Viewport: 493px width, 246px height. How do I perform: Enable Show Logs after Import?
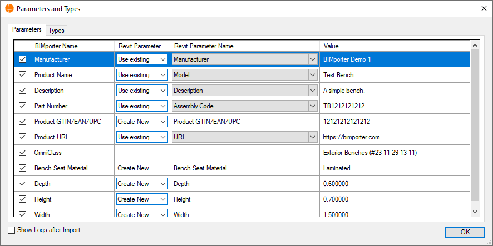(x=11, y=230)
